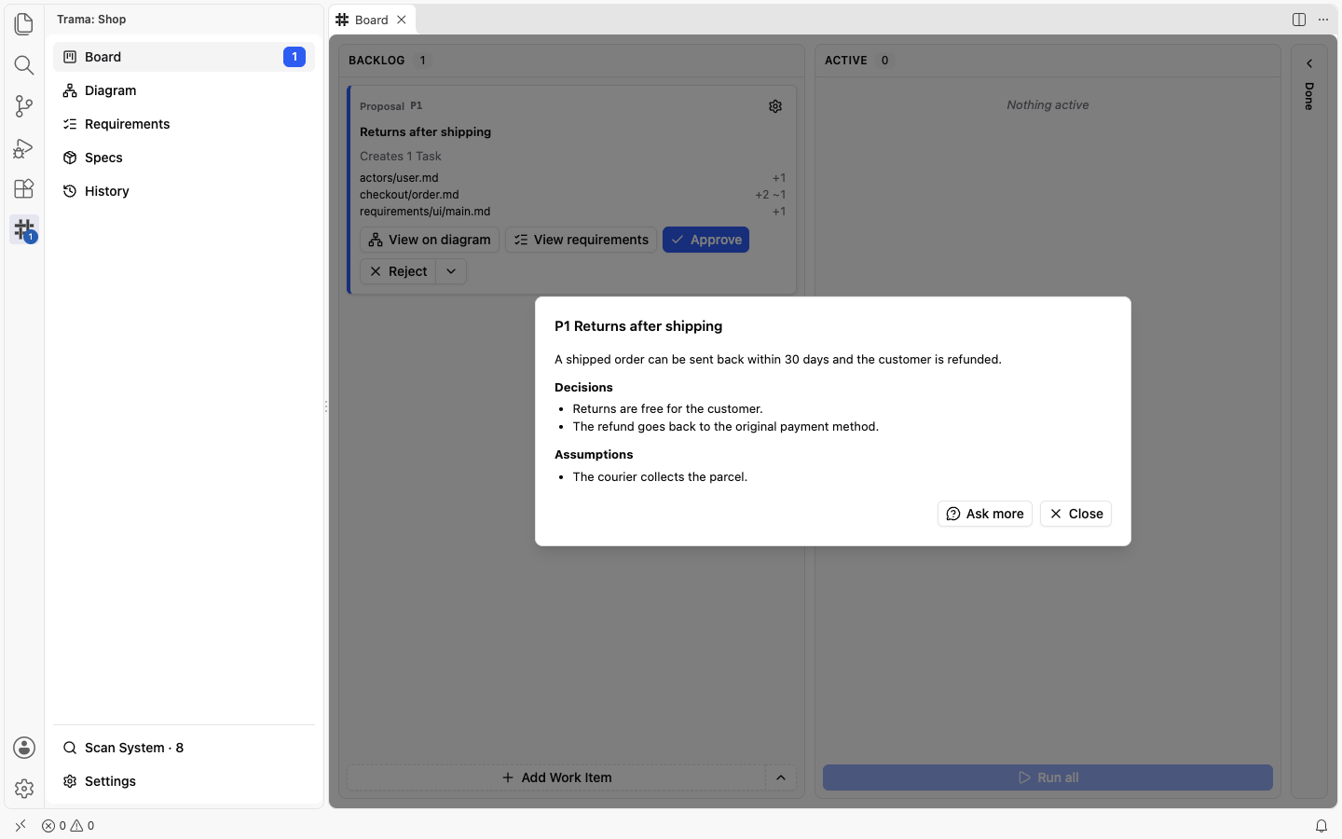This screenshot has height=839, width=1342.
Task: Open Requirements in sidebar
Action: tap(184, 124)
